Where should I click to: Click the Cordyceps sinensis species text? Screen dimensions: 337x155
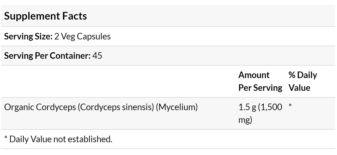click(116, 107)
